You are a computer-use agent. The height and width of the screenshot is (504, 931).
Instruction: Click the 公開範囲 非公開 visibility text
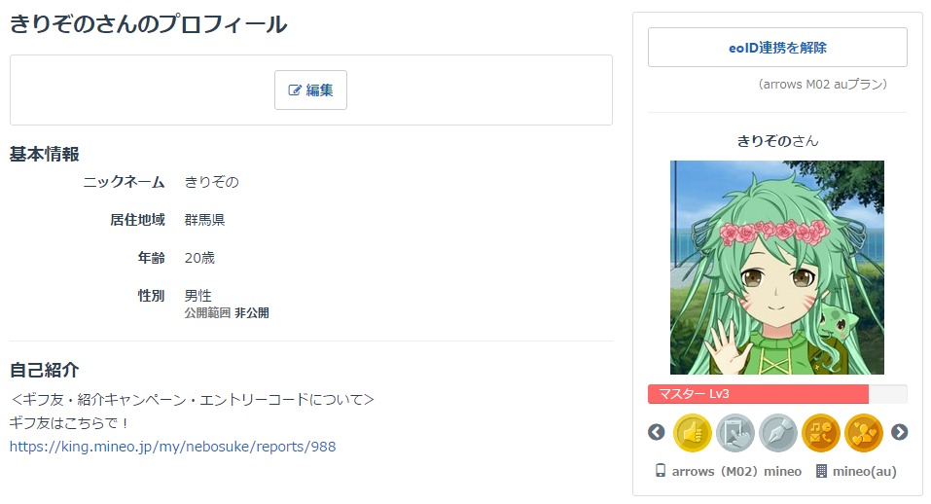(x=227, y=313)
